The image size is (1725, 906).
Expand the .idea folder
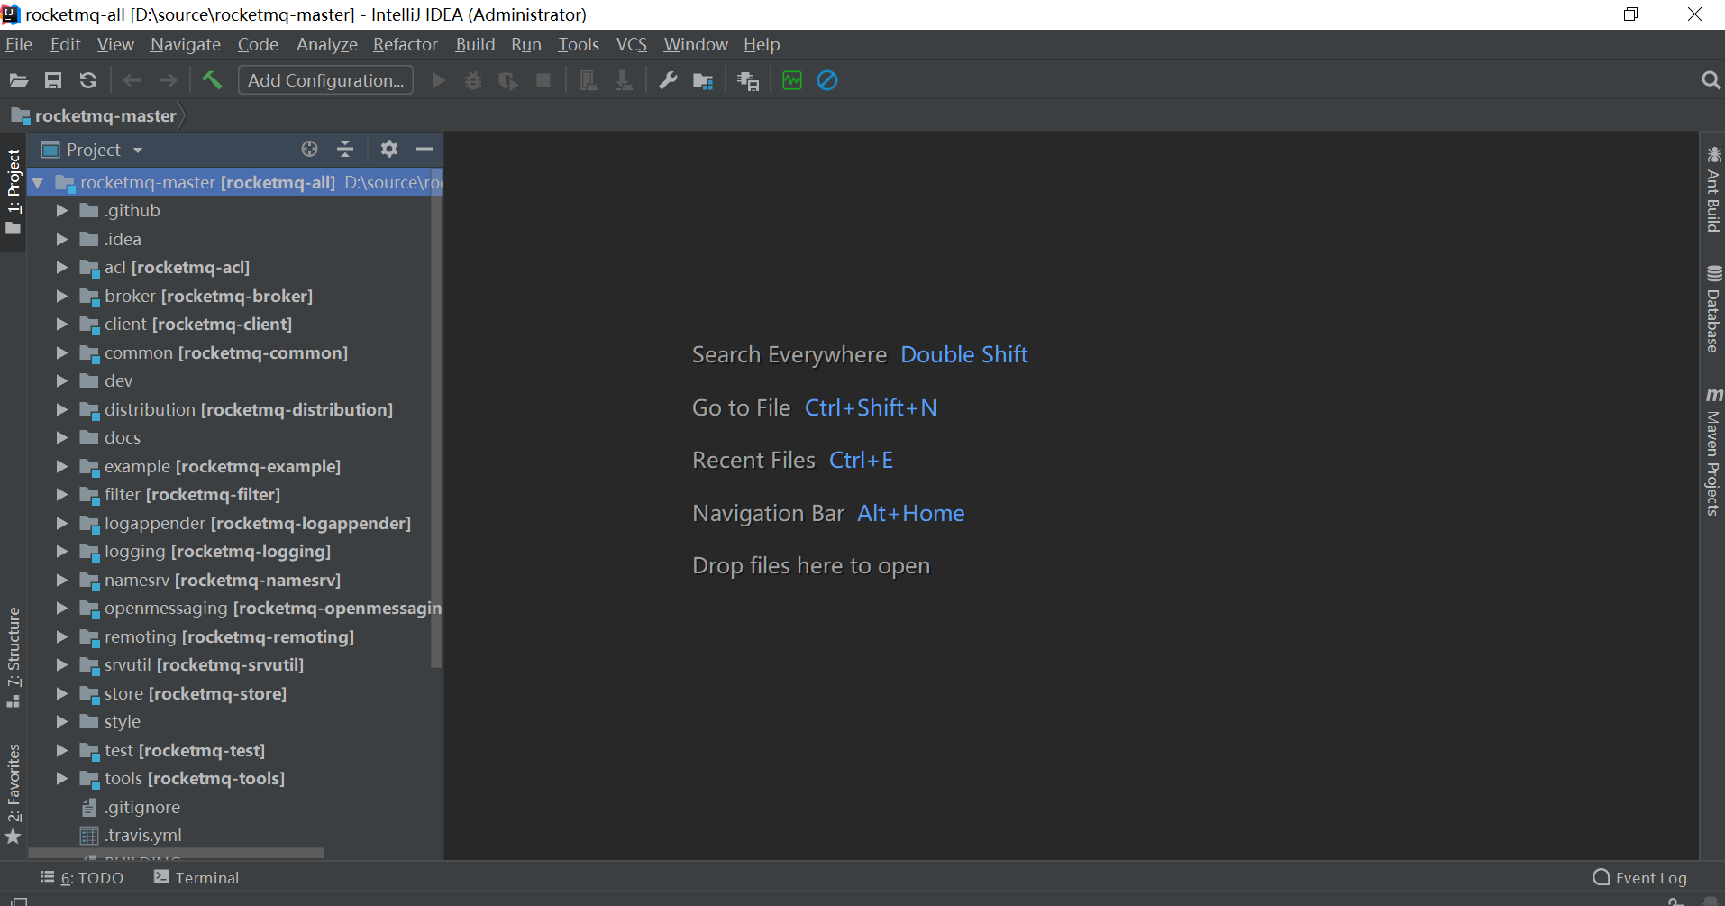(62, 240)
